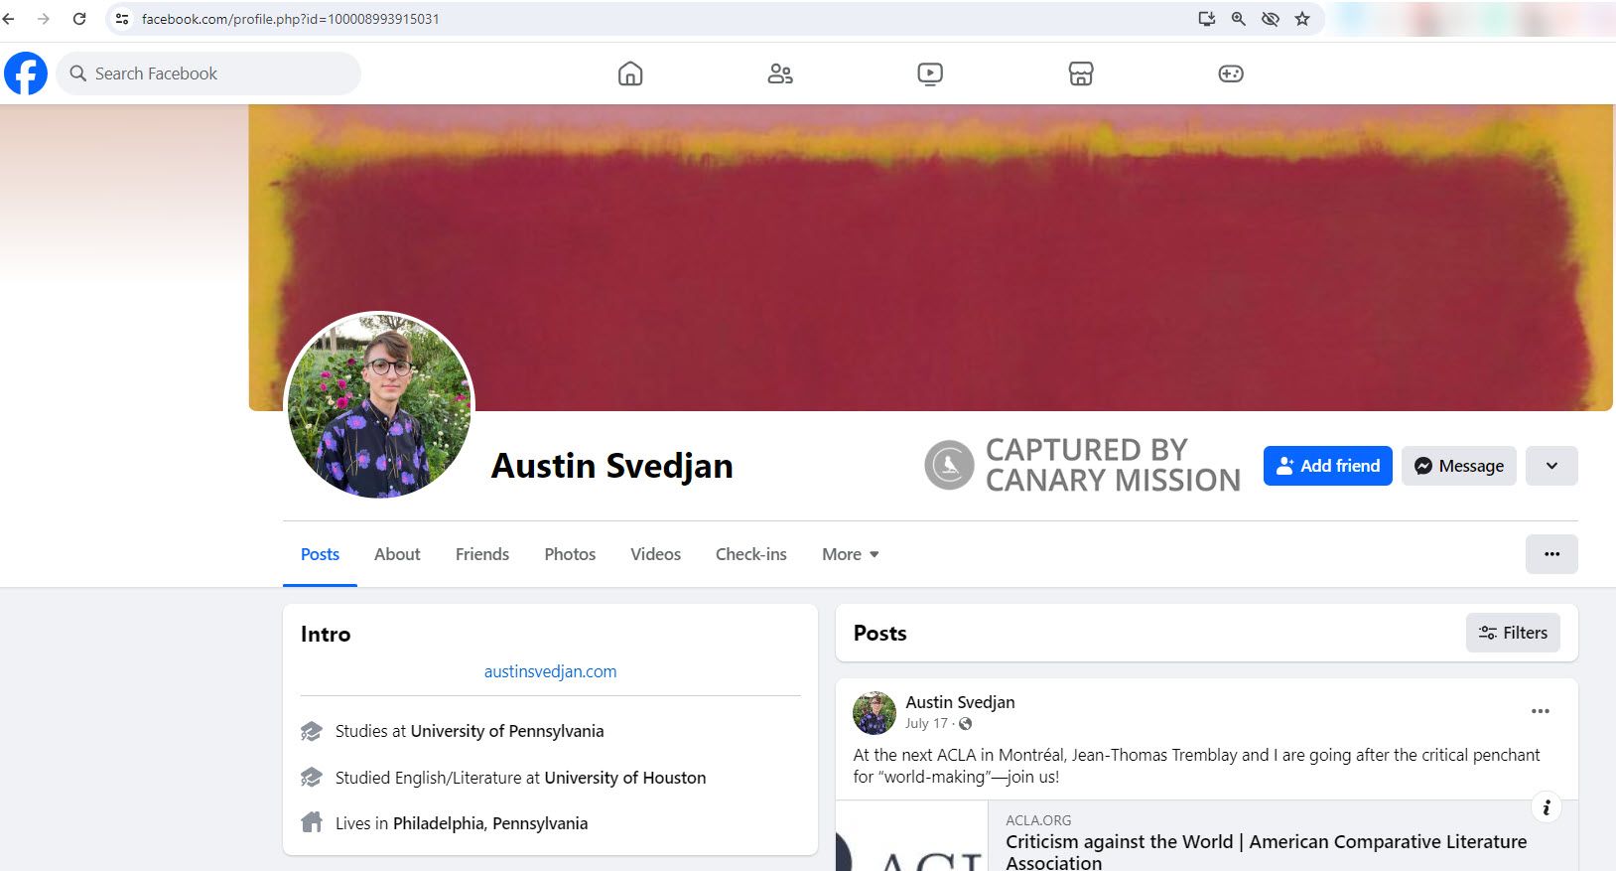Open the Marketplace icon
1616x871 pixels.
(1081, 73)
